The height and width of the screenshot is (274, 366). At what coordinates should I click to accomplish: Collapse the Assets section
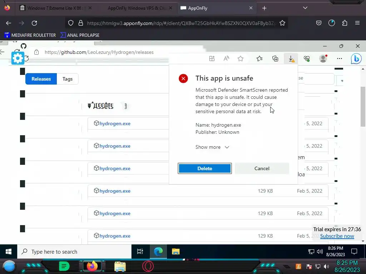[100, 106]
